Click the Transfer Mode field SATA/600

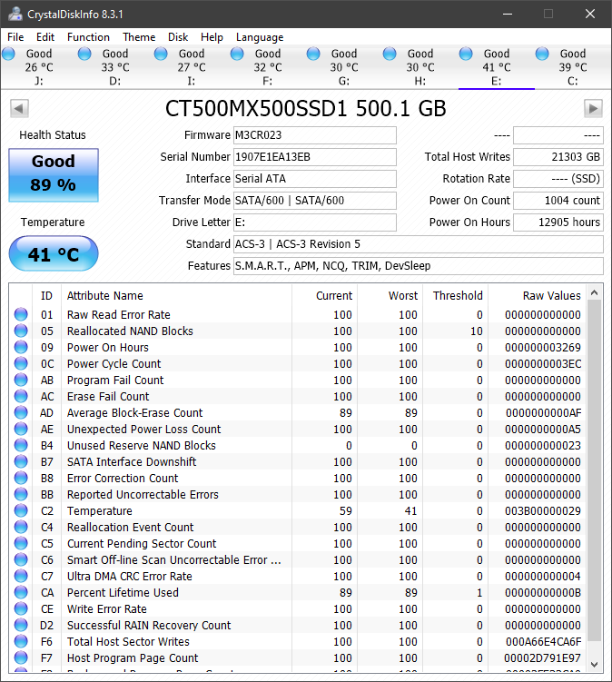315,201
